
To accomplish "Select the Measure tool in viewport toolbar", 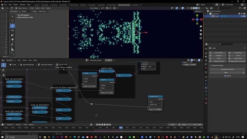I will pyautogui.click(x=12, y=49).
